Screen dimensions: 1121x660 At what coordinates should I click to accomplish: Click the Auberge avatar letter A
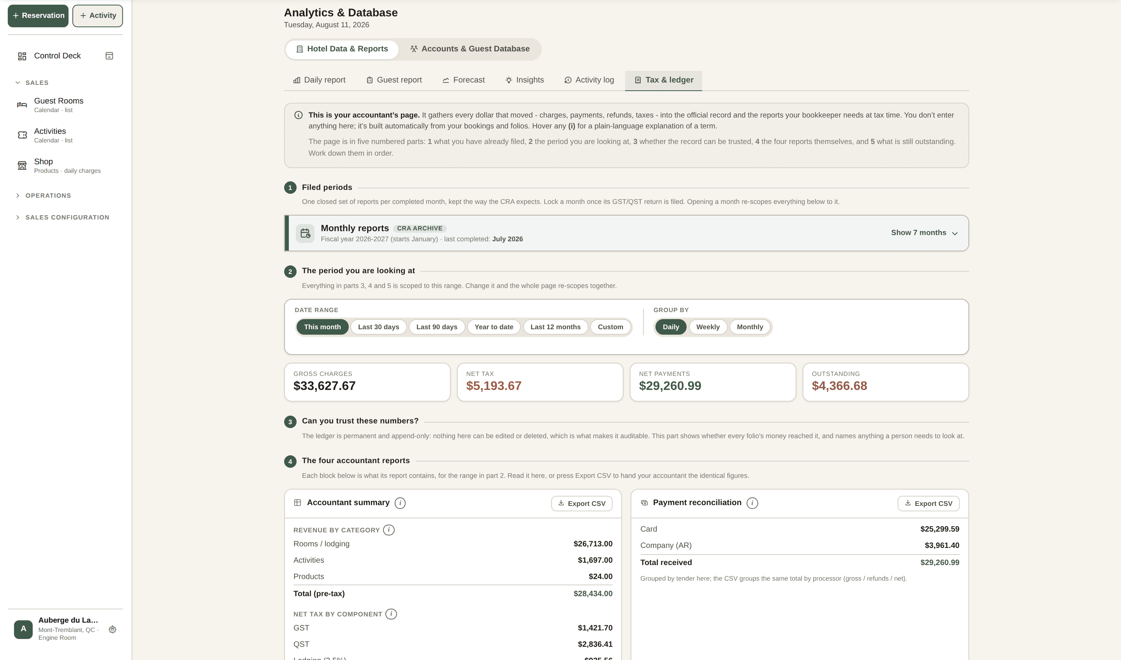[x=23, y=629]
